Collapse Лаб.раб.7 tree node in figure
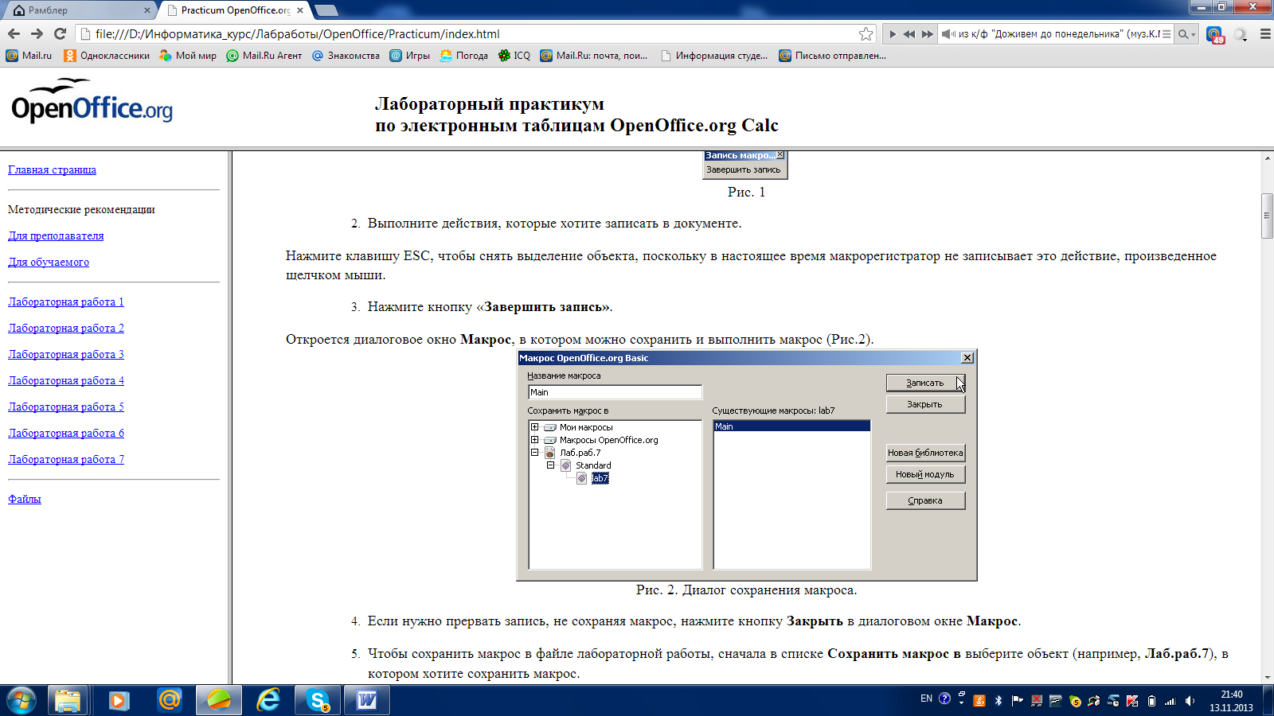The width and height of the screenshot is (1274, 716). 535,453
